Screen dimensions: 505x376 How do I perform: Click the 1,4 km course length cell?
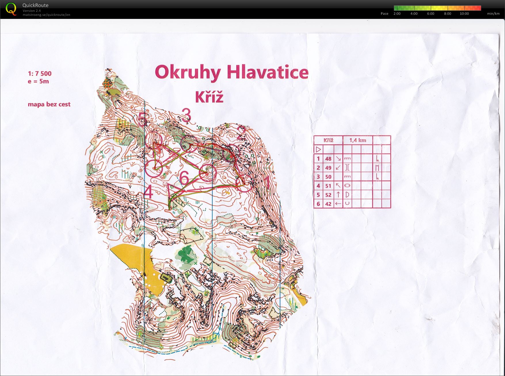point(358,140)
